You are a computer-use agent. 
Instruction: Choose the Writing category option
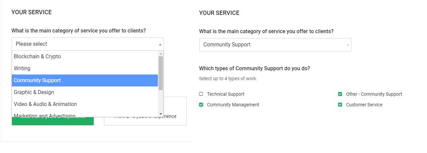click(x=22, y=69)
